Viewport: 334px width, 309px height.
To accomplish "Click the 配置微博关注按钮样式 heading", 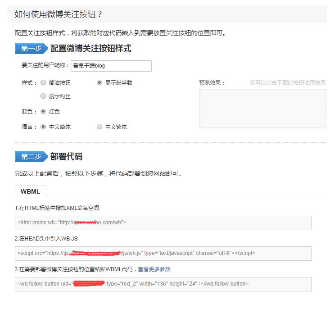I will click(90, 49).
